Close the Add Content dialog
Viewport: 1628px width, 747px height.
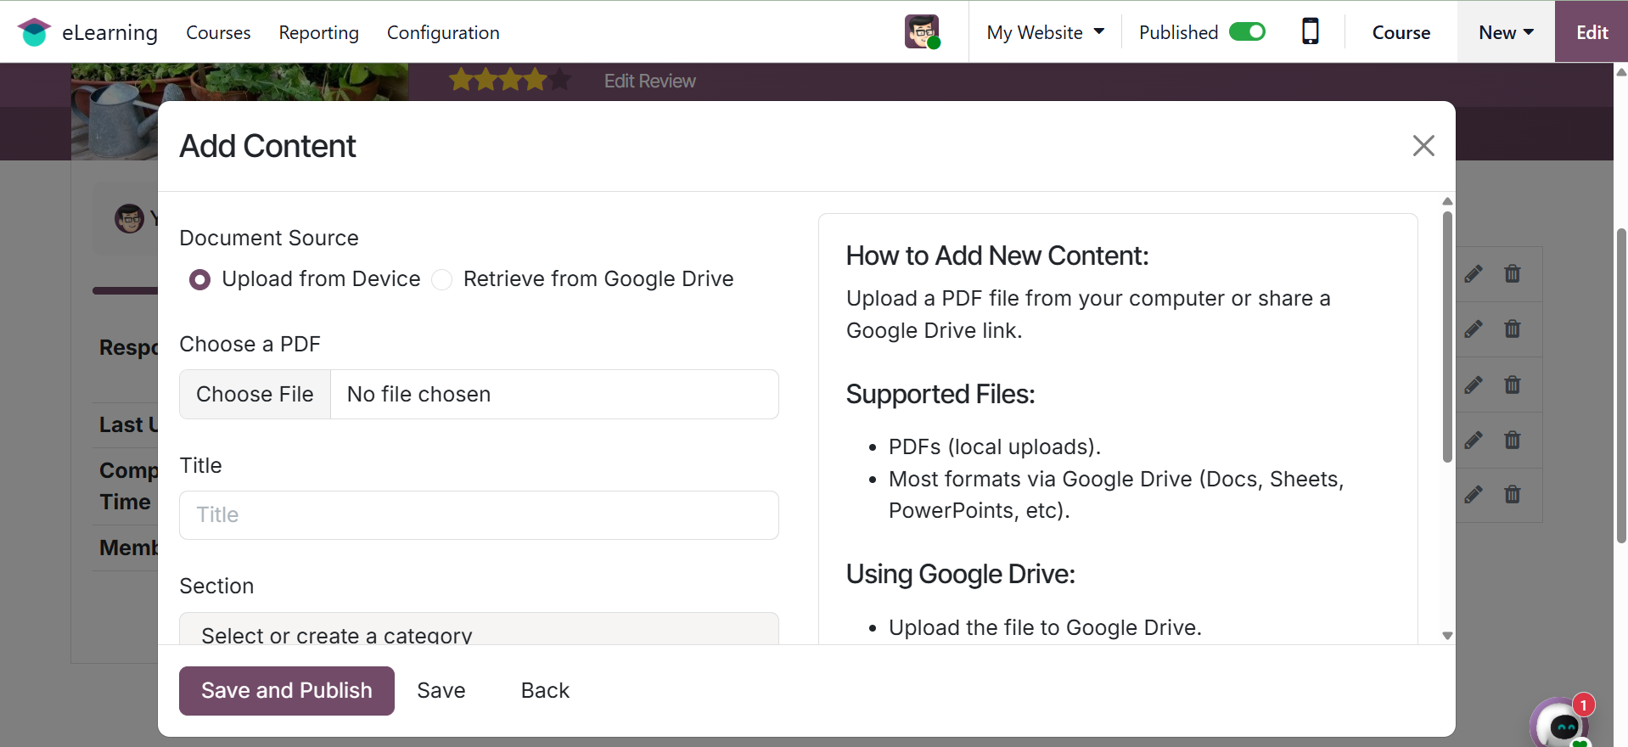tap(1423, 146)
